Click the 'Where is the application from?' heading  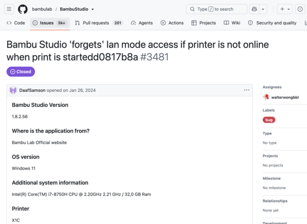point(51,131)
